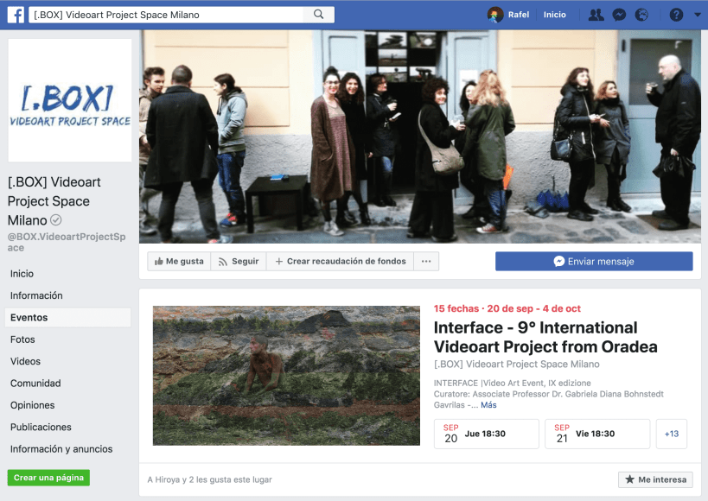Toggle Me gusta on the page
The height and width of the screenshot is (501, 708).
(x=179, y=261)
